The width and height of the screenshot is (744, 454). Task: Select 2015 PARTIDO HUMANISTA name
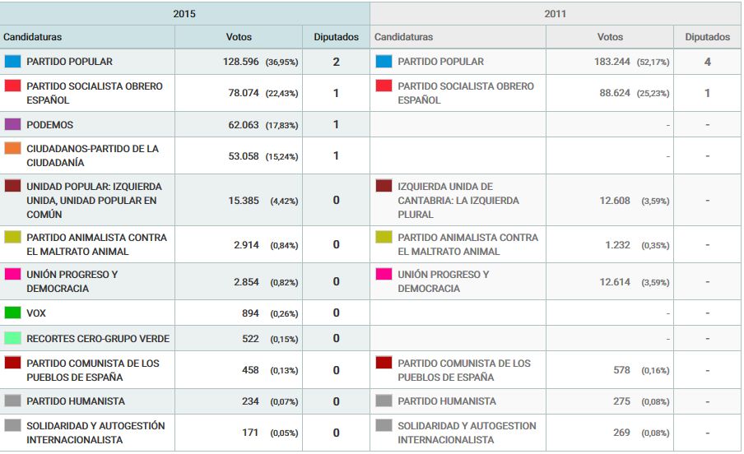coord(76,401)
